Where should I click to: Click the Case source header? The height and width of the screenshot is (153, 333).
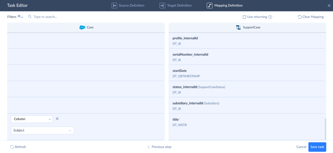pos(86,27)
